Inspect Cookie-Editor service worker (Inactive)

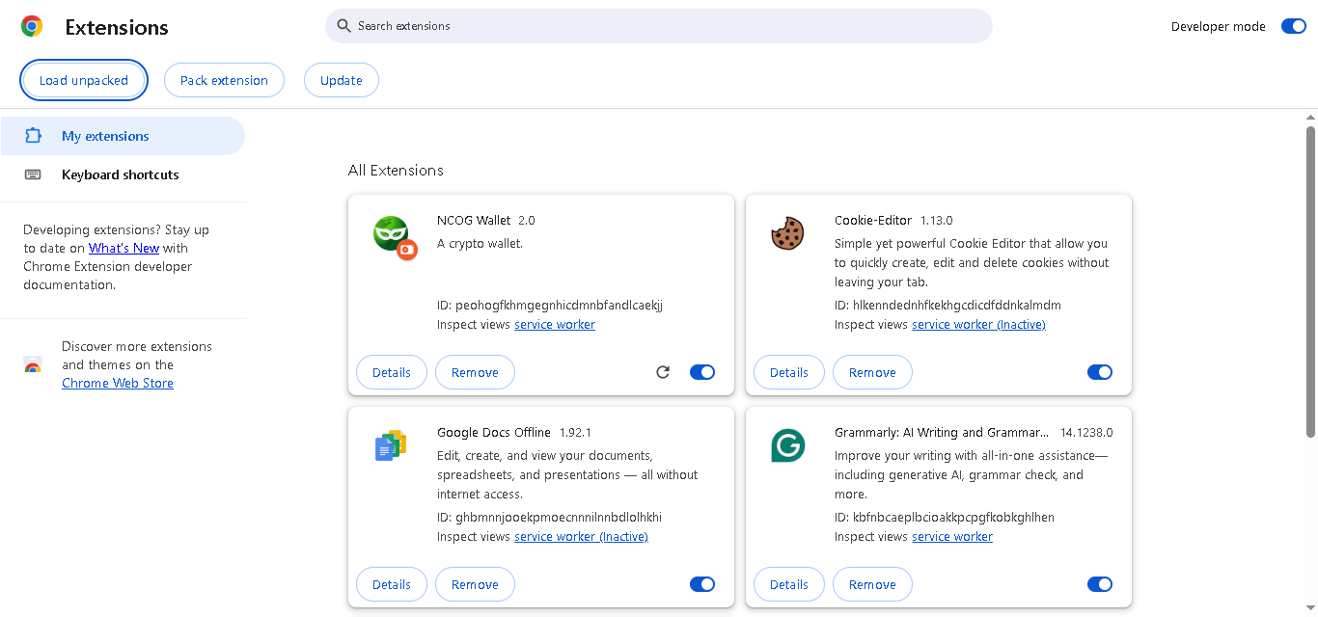pyautogui.click(x=978, y=325)
